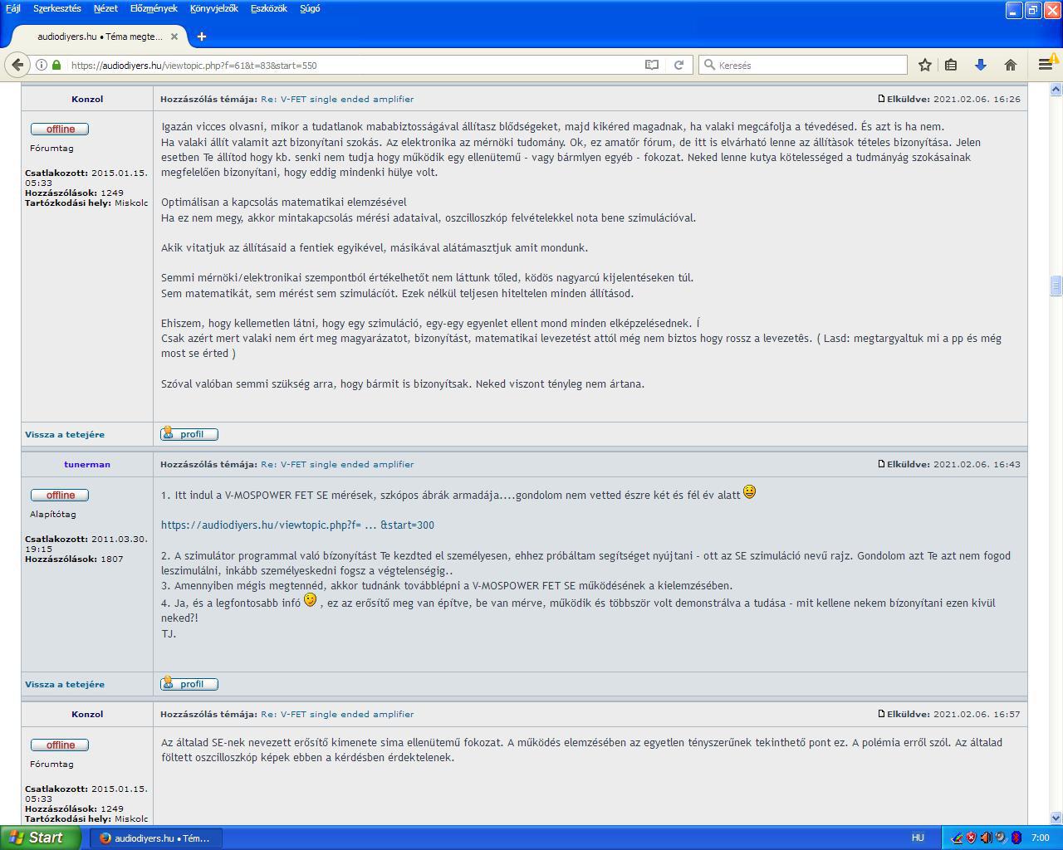Screen dimensions: 1063x850
Task: Click the offline badge in Konzol's 16:57 post
Action: point(60,745)
